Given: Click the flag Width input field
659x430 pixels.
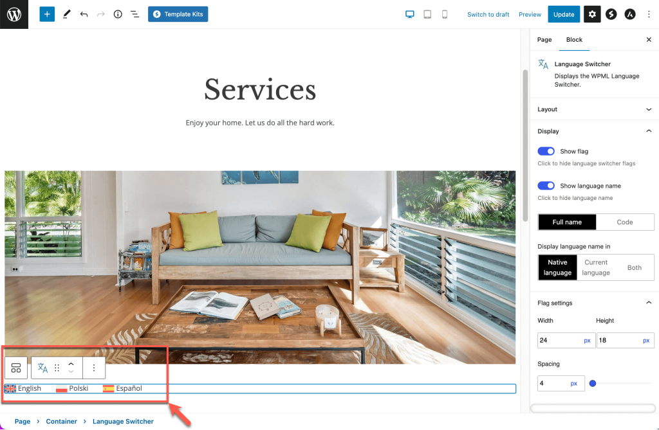Looking at the screenshot, I should 561,340.
